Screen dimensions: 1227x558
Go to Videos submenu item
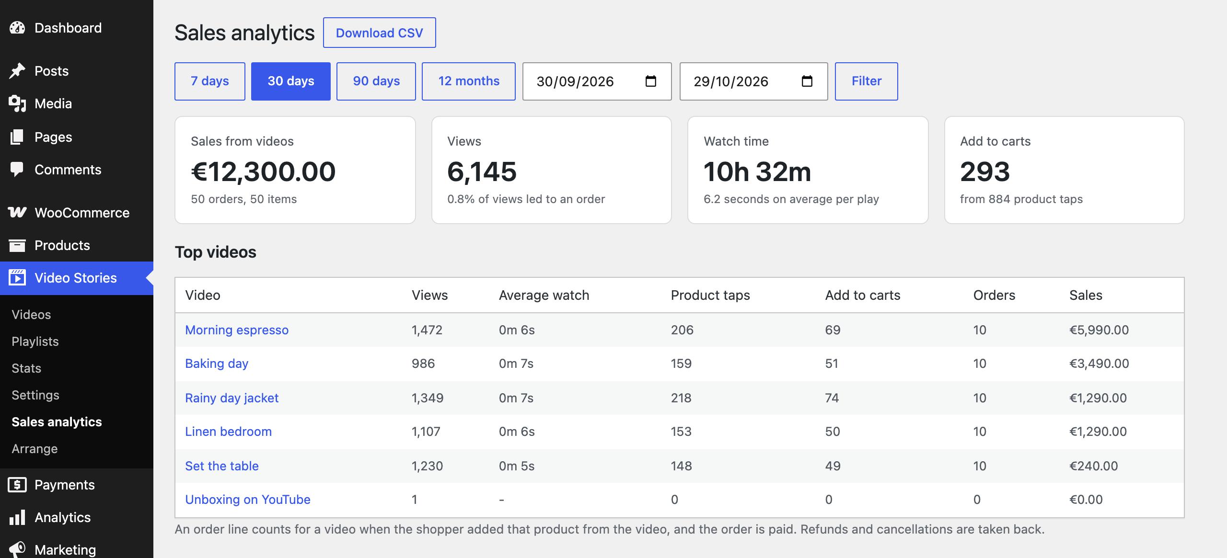pyautogui.click(x=31, y=315)
